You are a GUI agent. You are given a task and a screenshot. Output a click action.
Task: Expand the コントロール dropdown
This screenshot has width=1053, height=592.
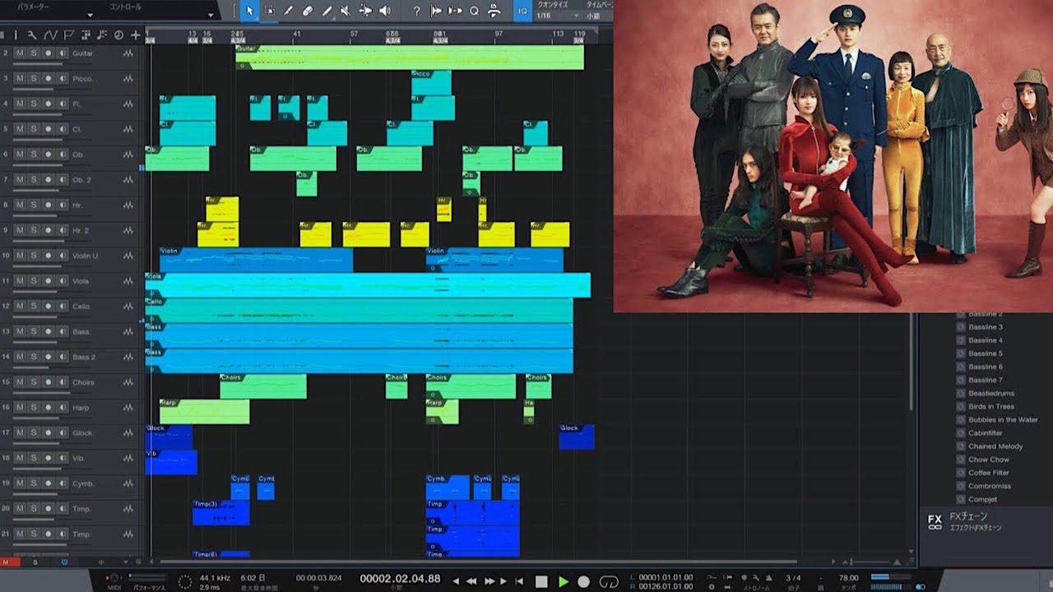coord(211,15)
